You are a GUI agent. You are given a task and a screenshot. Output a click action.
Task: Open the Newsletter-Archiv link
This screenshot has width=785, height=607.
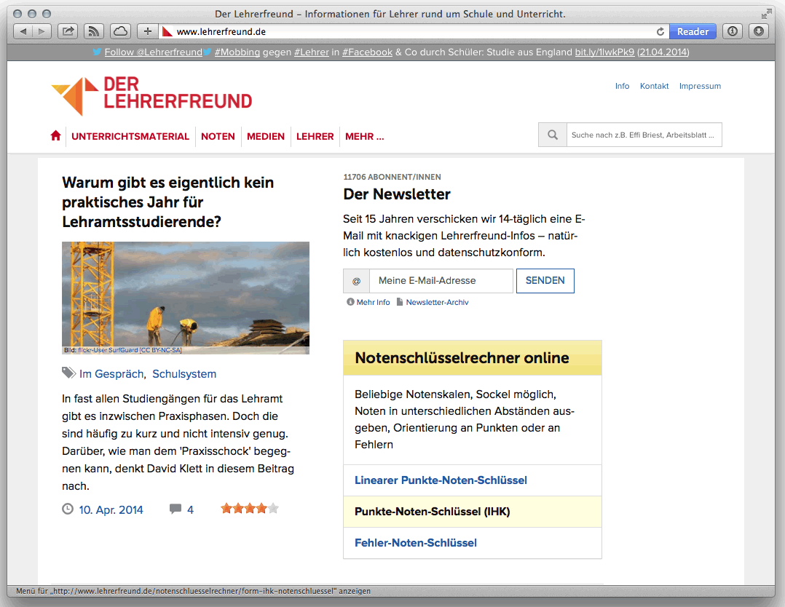(437, 302)
